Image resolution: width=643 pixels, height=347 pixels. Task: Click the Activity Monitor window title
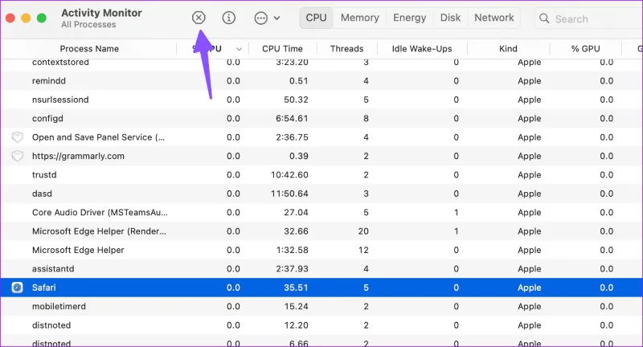tap(102, 13)
